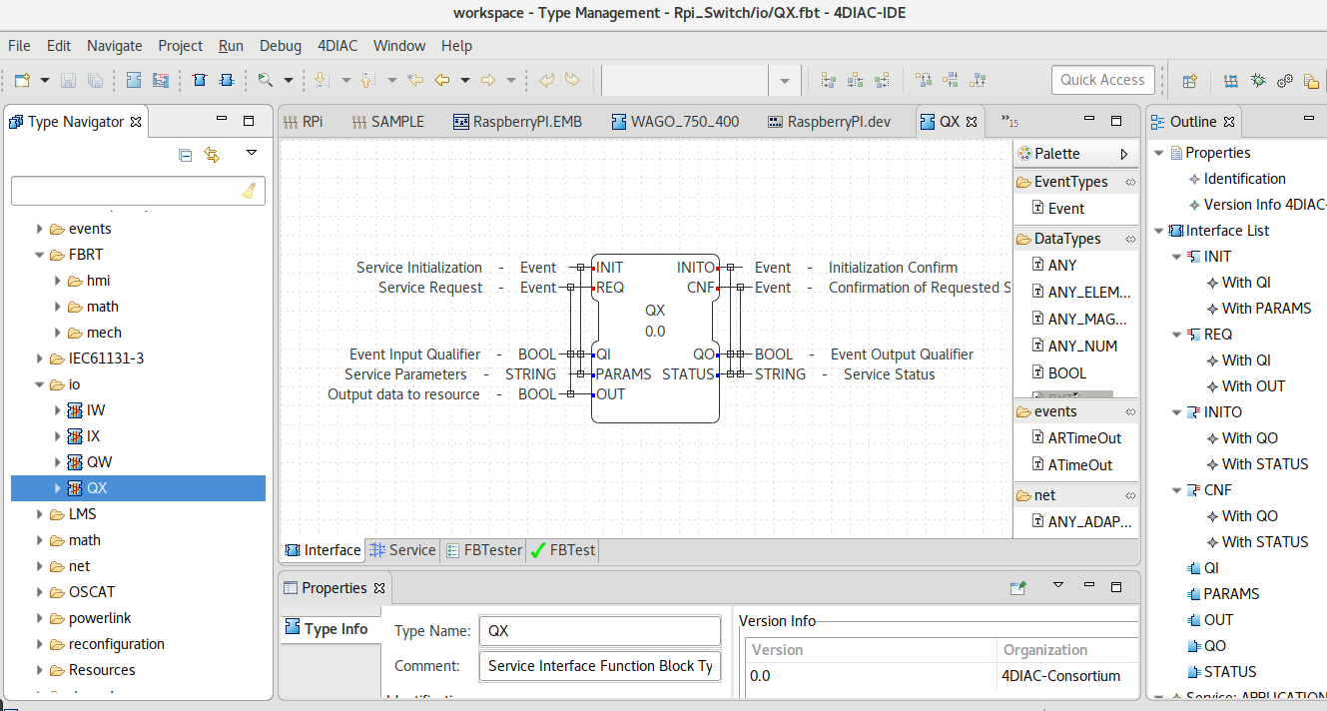Click the New wizard toolbar icon
Image resolution: width=1327 pixels, height=711 pixels.
[x=21, y=80]
